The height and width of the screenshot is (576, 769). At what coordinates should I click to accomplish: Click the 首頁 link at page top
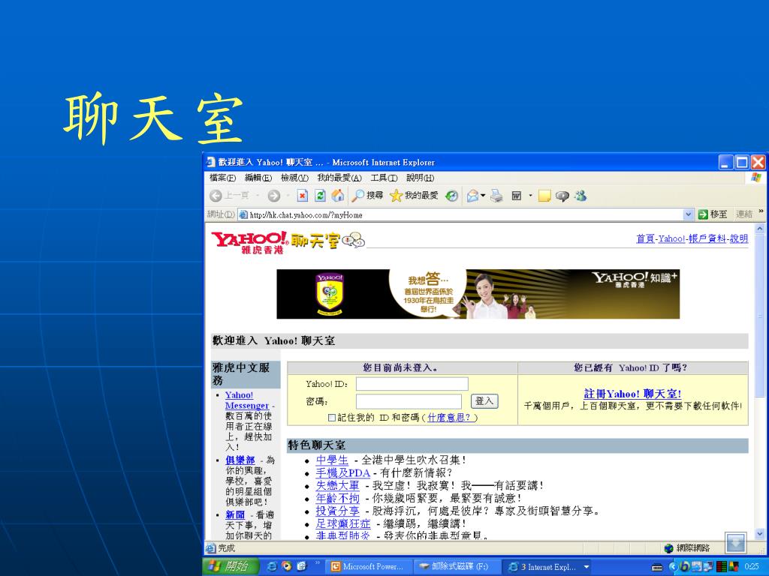(645, 238)
